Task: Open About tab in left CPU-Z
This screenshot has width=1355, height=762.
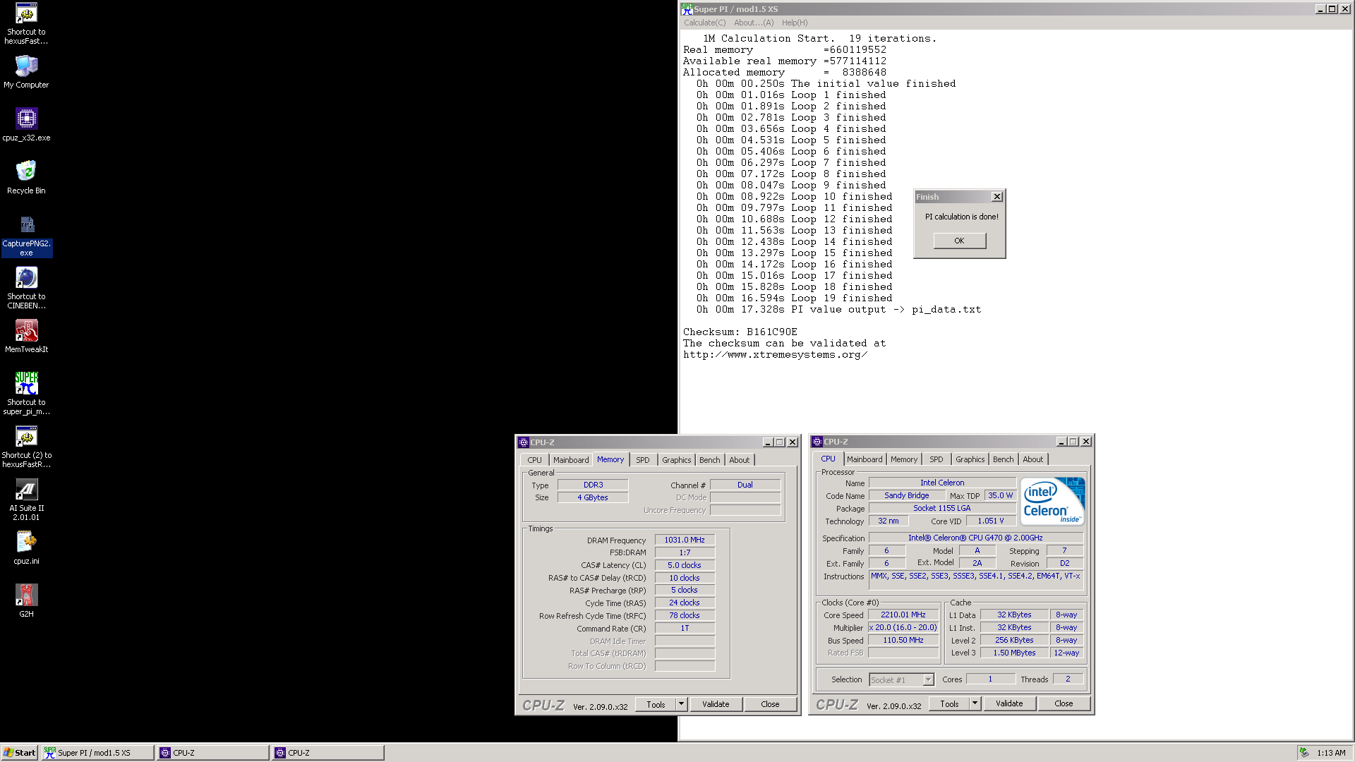Action: (740, 460)
